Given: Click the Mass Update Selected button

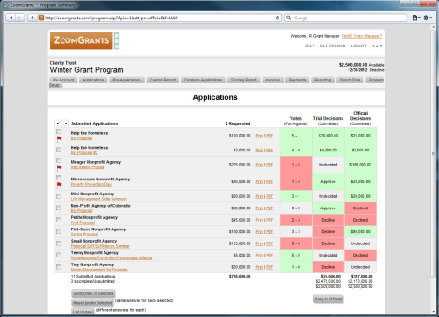Looking at the screenshot, I should [x=92, y=303].
